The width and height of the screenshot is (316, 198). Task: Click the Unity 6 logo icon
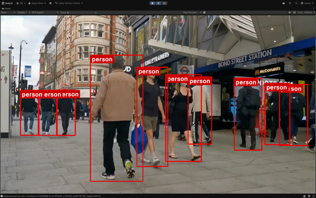point(3,3)
